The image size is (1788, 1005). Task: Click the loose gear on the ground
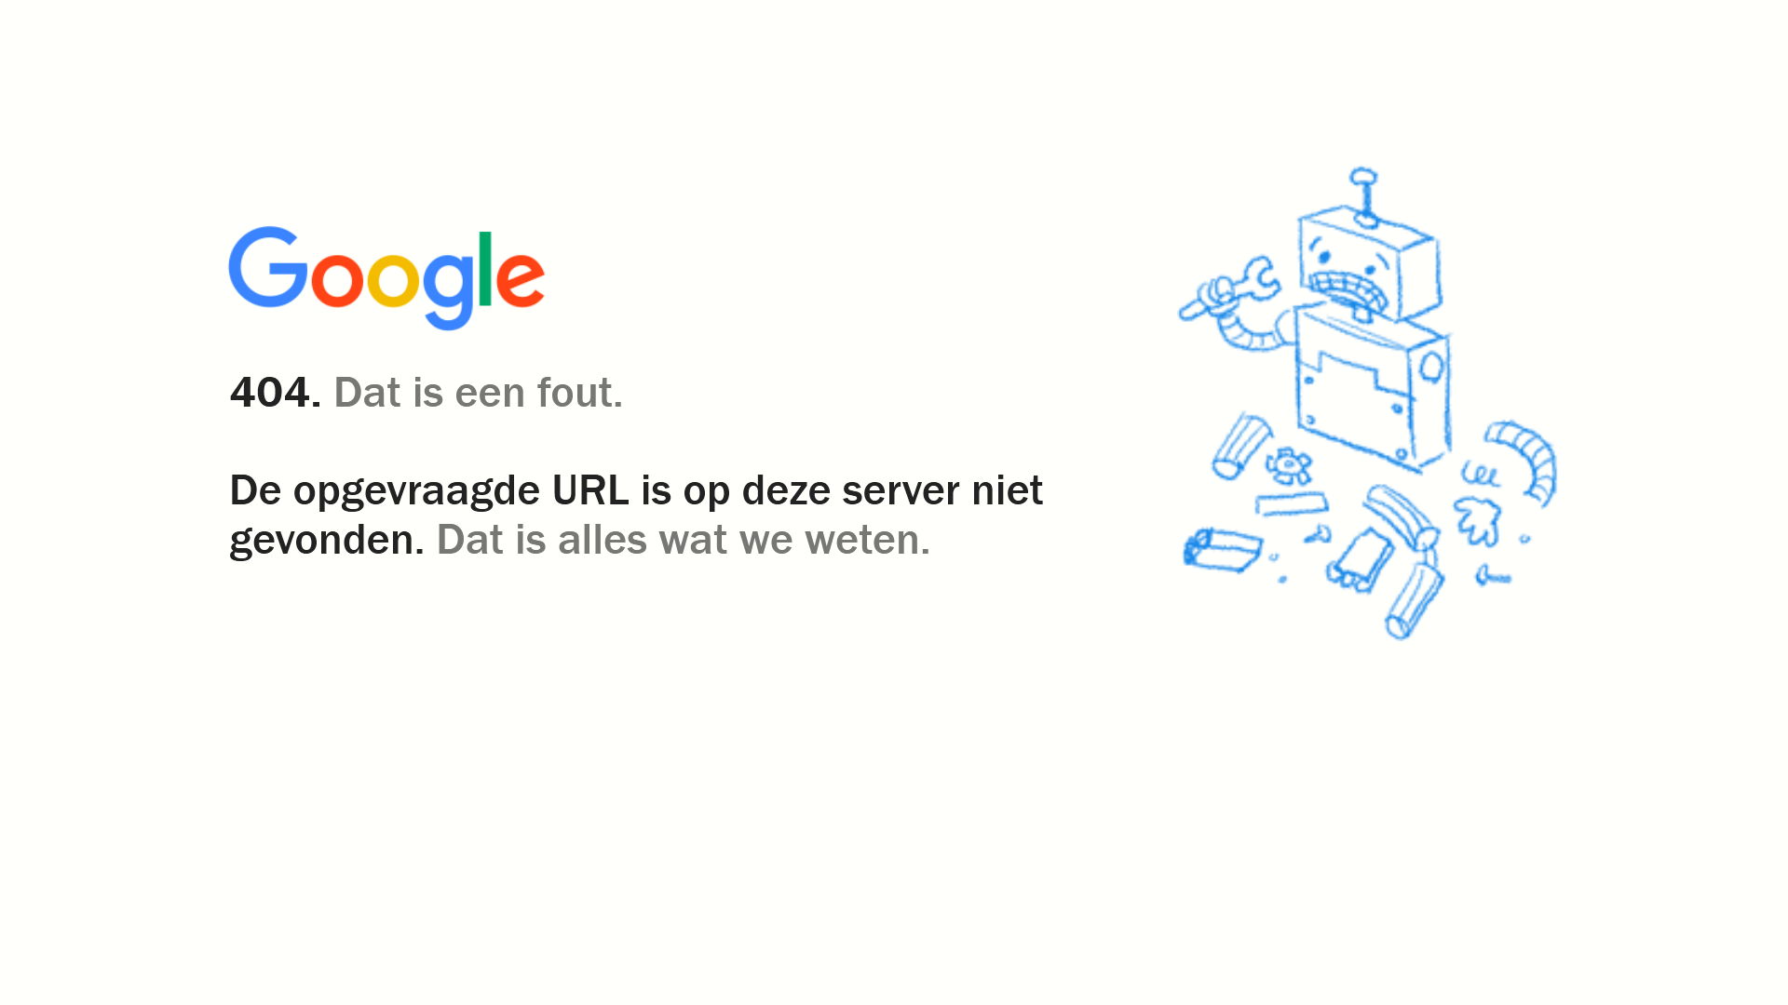1289,465
